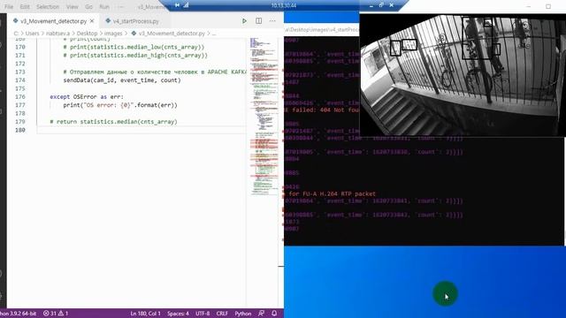Place cursor on line 174 sendData call
Image resolution: width=566 pixels, height=318 pixels.
(x=122, y=80)
